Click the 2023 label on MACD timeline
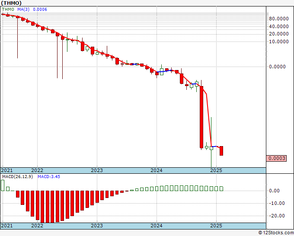The height and width of the screenshot is (236, 294). click(97, 226)
